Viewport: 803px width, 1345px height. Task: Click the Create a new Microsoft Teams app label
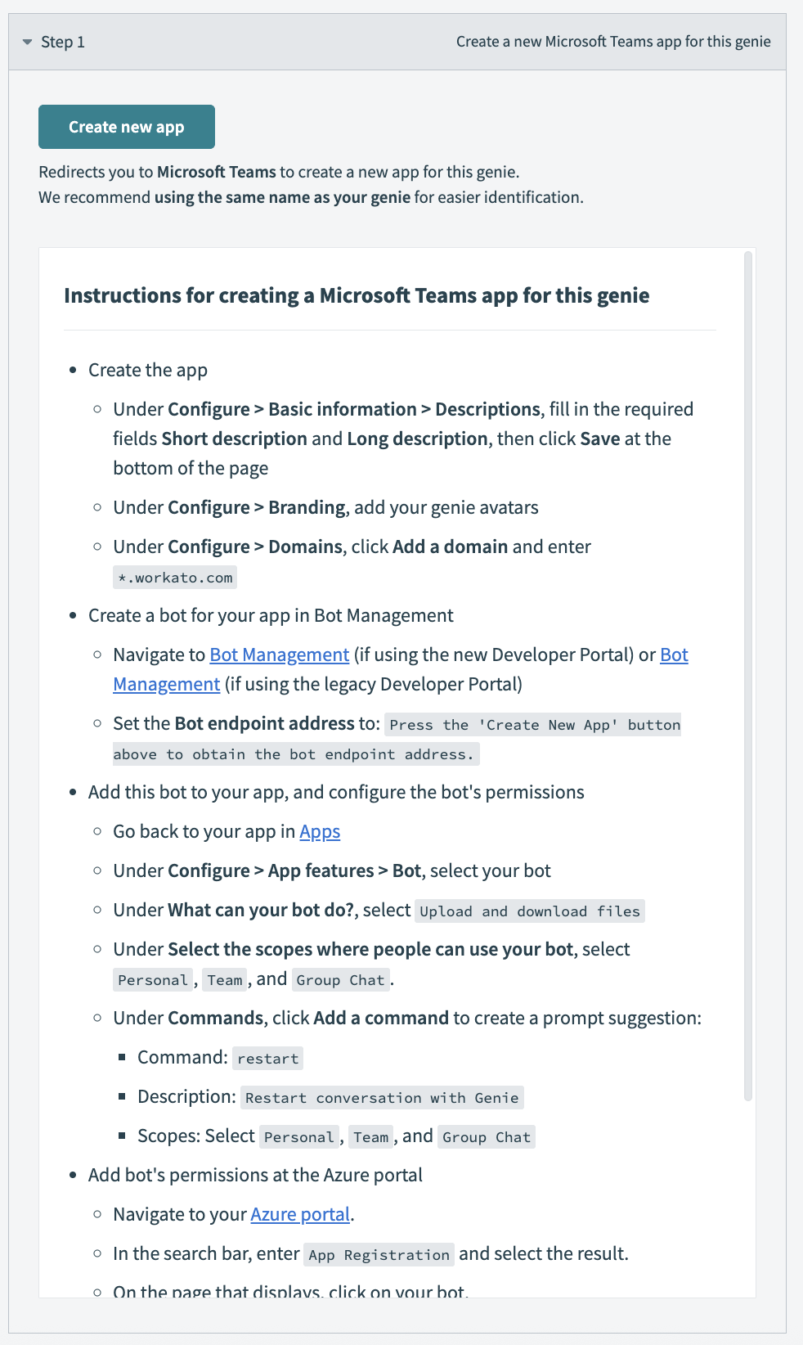[614, 41]
